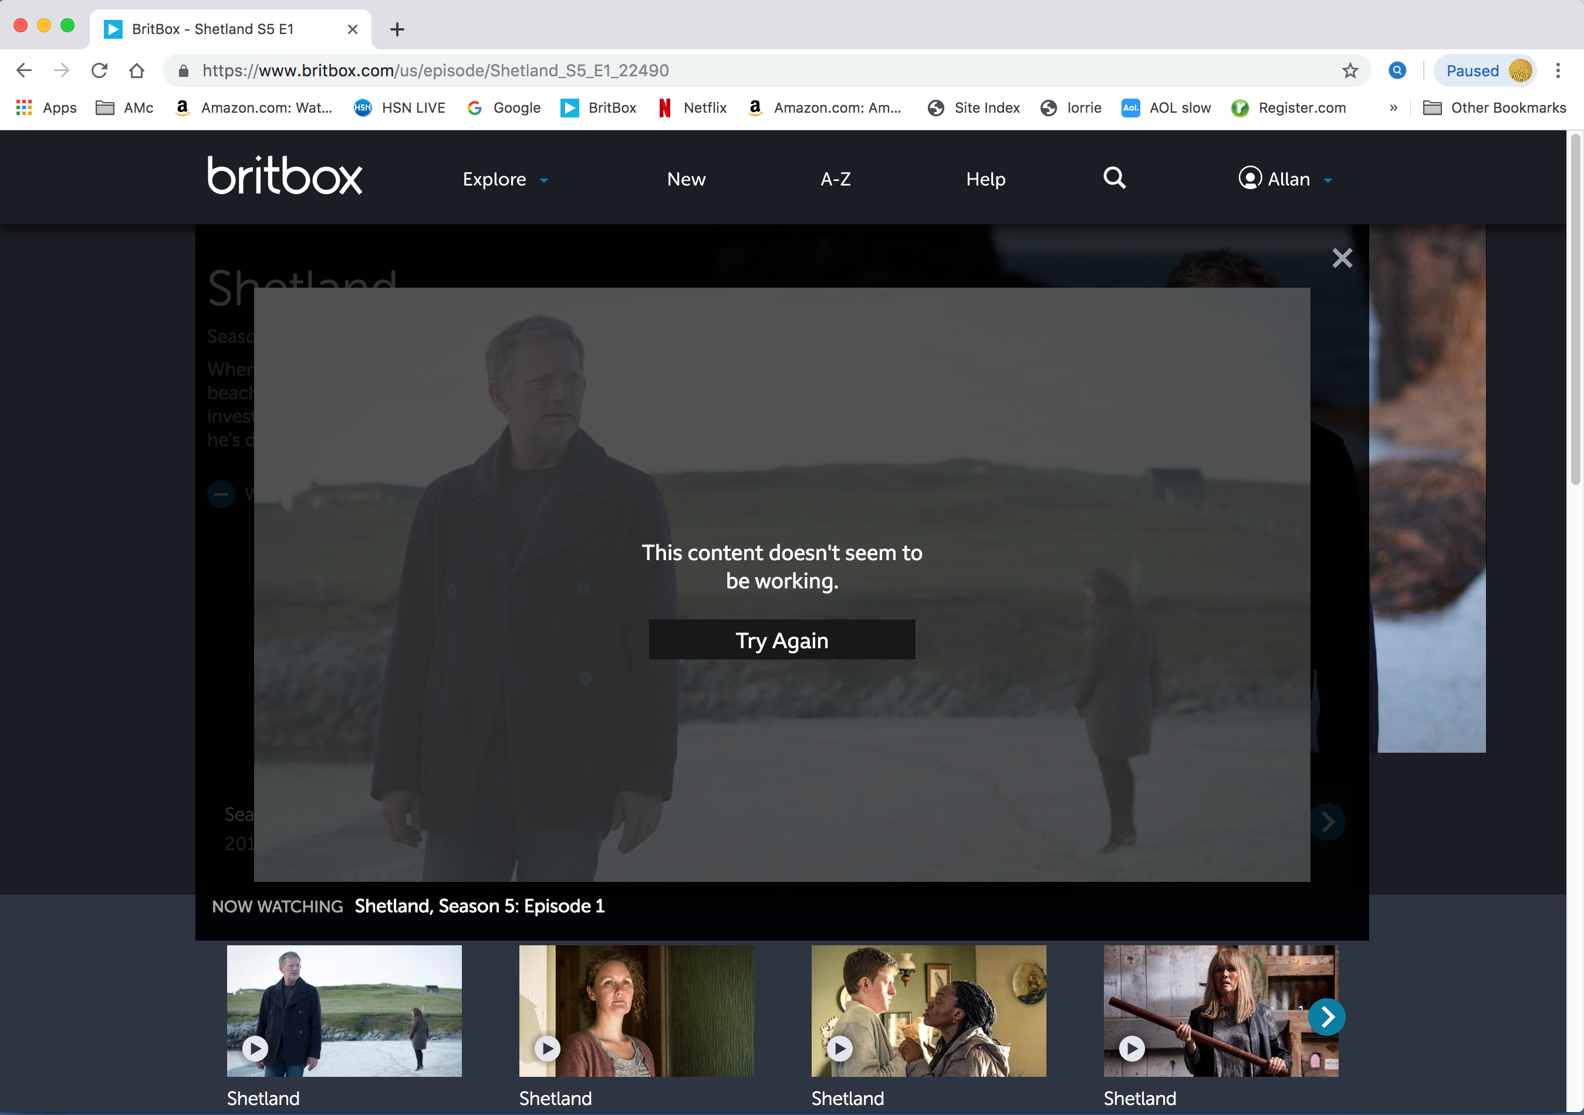This screenshot has height=1115, width=1584.
Task: Play the third Shetland episode thumbnail
Action: (840, 1049)
